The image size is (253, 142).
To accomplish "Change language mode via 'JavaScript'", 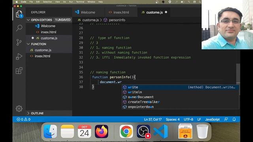I will pyautogui.click(x=212, y=119).
